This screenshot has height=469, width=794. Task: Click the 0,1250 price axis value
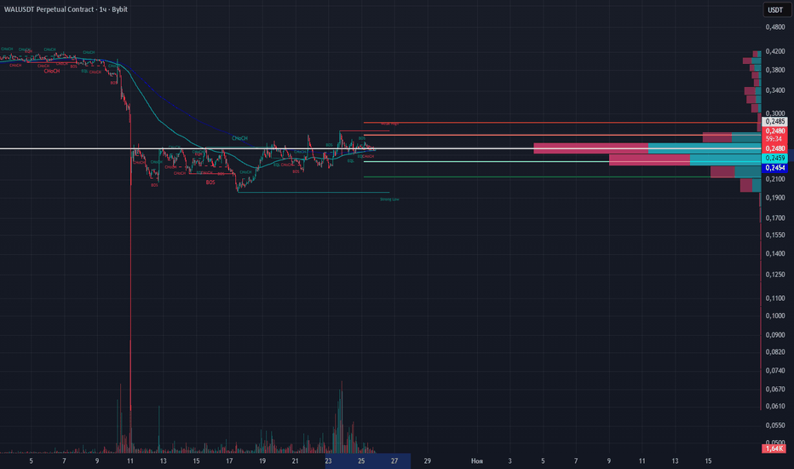(775, 275)
